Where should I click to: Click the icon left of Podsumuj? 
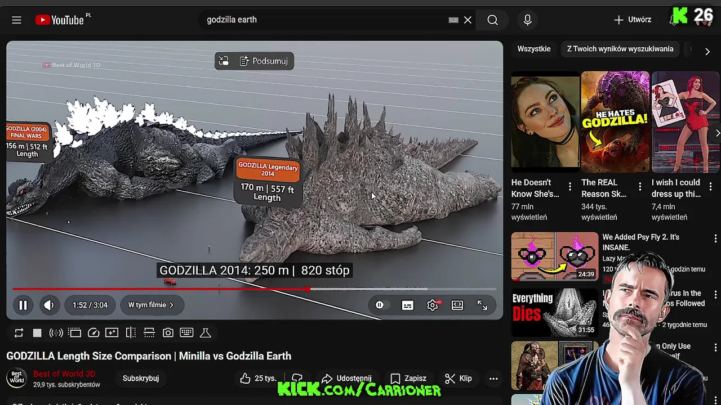click(x=224, y=61)
